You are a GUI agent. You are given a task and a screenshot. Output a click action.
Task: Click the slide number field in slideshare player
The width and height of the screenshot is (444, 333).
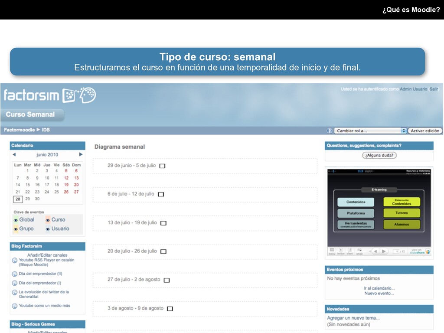(x=396, y=251)
